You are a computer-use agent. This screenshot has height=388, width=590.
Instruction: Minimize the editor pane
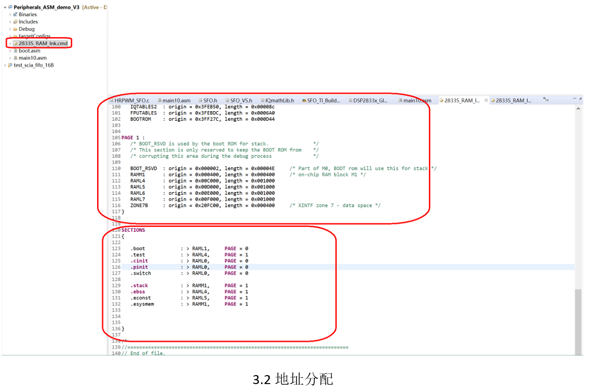point(575,99)
